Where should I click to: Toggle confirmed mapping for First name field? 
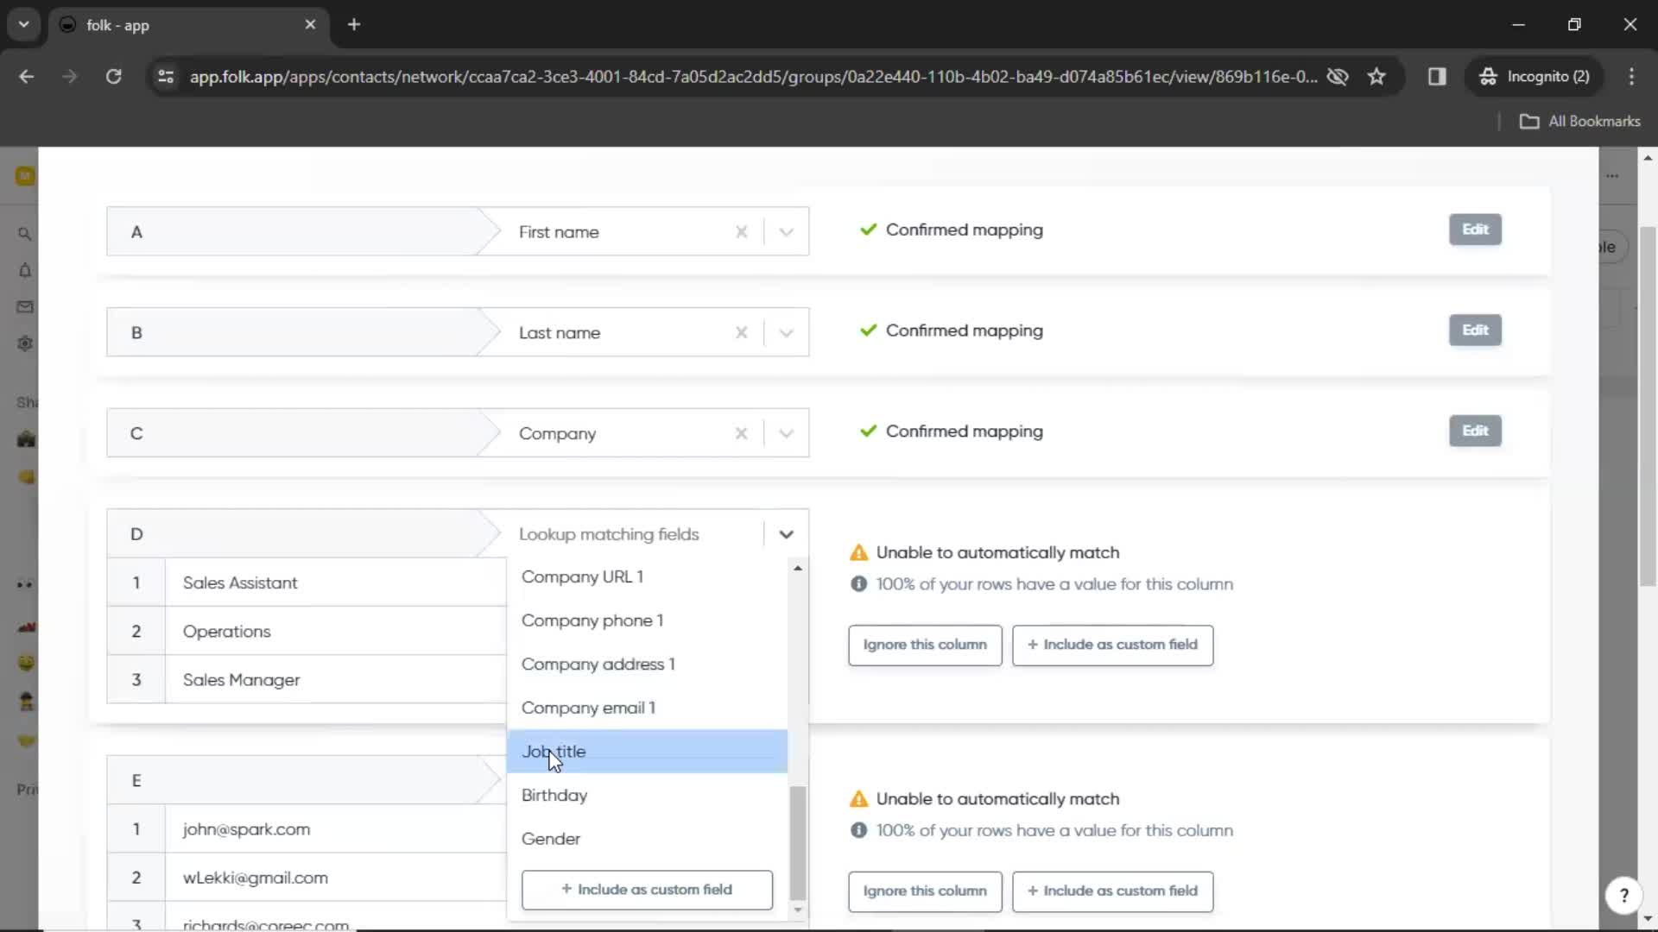869,229
